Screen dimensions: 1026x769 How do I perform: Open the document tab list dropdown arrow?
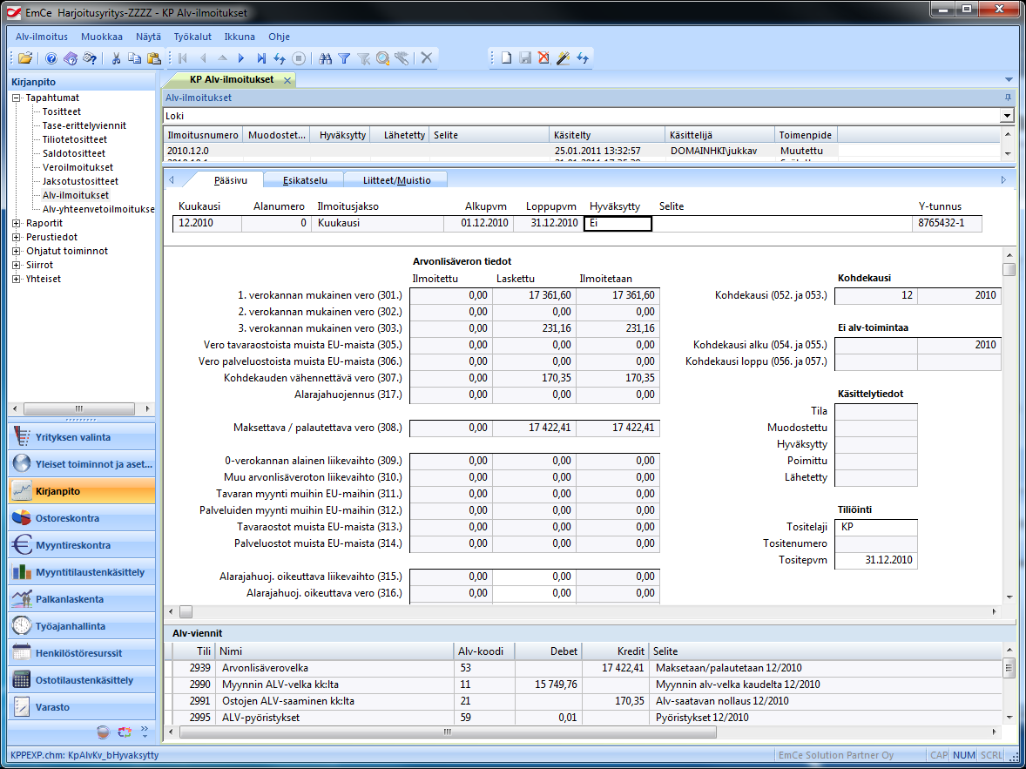tap(1009, 80)
